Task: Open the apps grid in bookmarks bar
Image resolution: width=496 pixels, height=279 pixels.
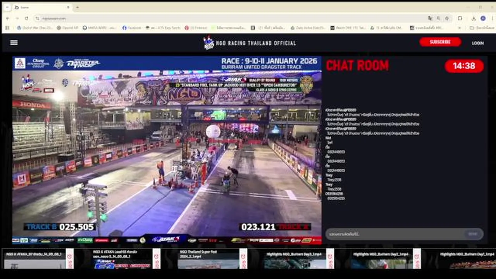Action: (7, 28)
